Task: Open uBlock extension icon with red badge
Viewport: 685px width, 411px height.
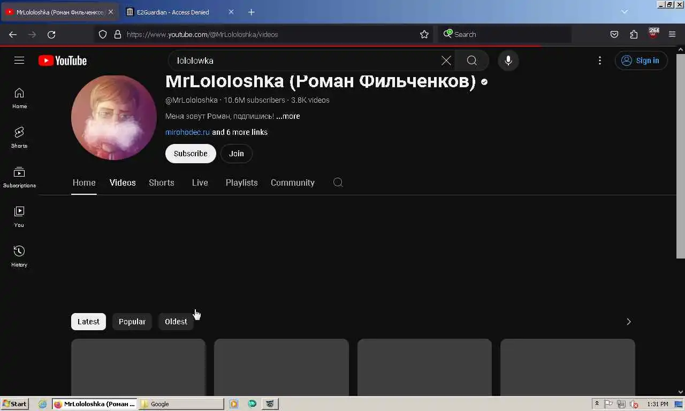Action: click(x=653, y=34)
